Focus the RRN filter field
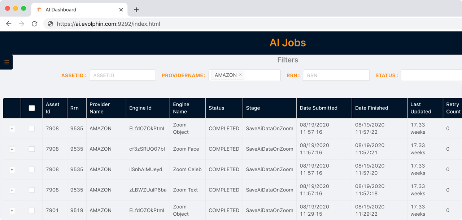 [x=336, y=75]
